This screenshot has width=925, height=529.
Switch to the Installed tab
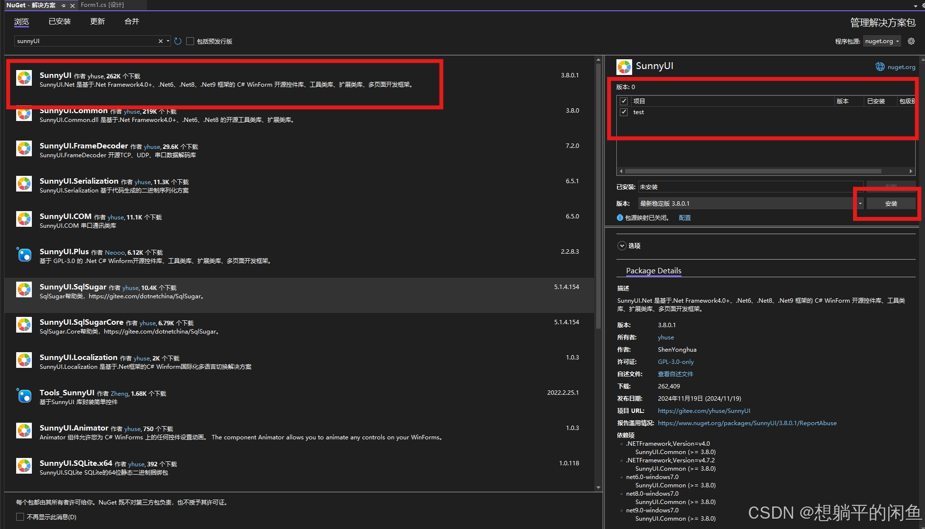[x=60, y=22]
